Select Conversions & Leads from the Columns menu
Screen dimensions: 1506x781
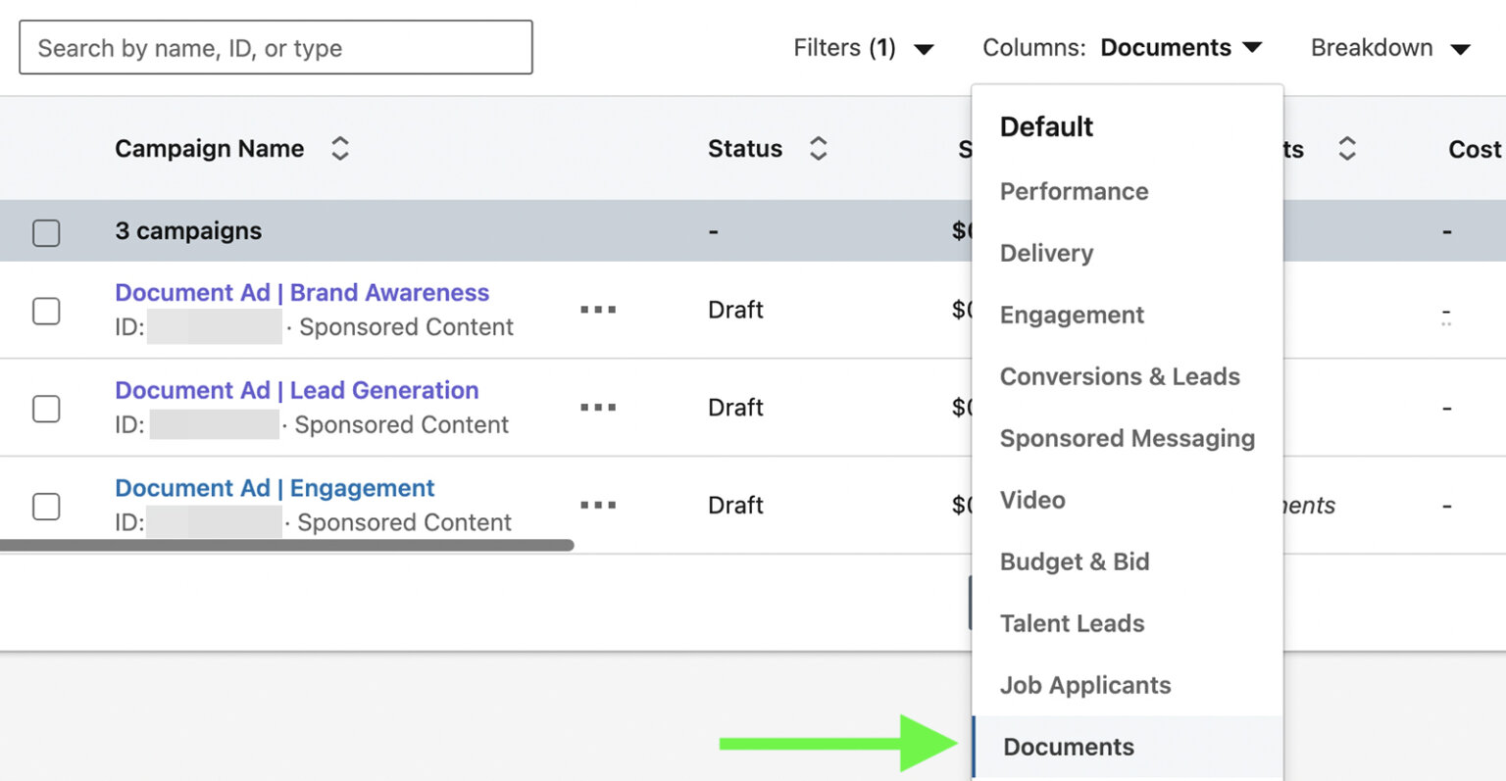[x=1120, y=376]
